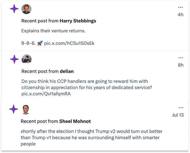Open Harry Stebbings profile avatar
Screen dimensions: 190x153
pyautogui.click(x=26, y=9)
